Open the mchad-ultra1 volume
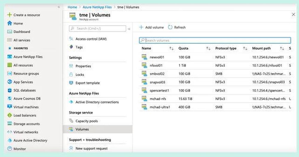The height and width of the screenshot is (157, 299). pyautogui.click(x=160, y=107)
